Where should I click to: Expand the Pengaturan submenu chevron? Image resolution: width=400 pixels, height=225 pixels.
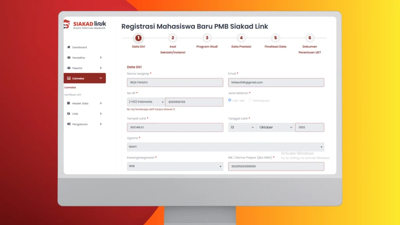click(101, 124)
